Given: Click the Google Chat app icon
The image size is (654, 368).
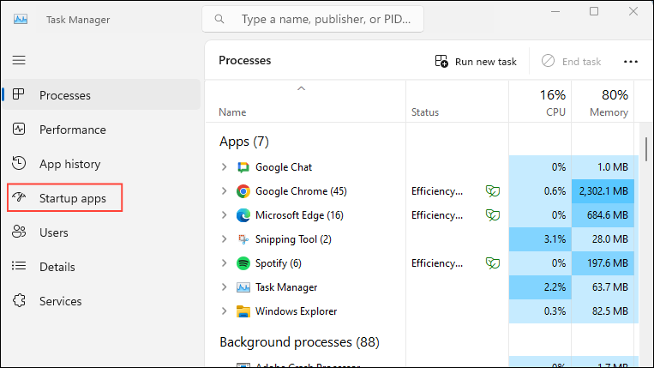Looking at the screenshot, I should (243, 167).
